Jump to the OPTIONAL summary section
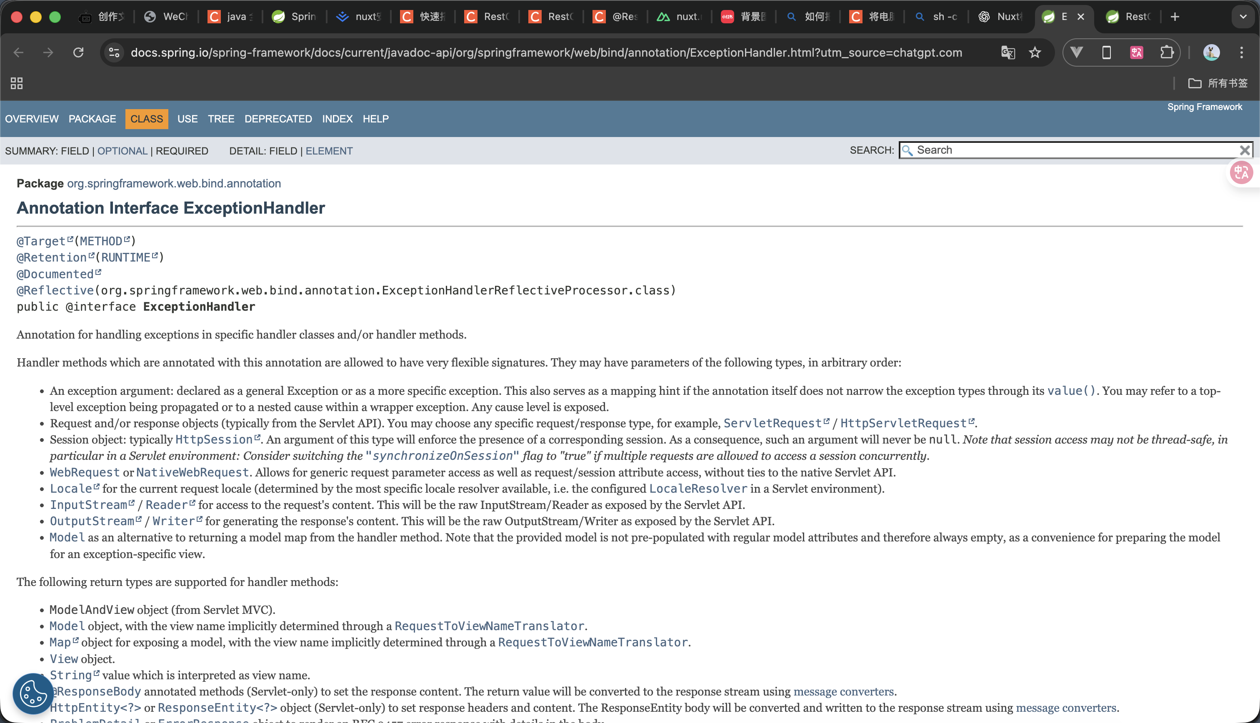 tap(122, 151)
